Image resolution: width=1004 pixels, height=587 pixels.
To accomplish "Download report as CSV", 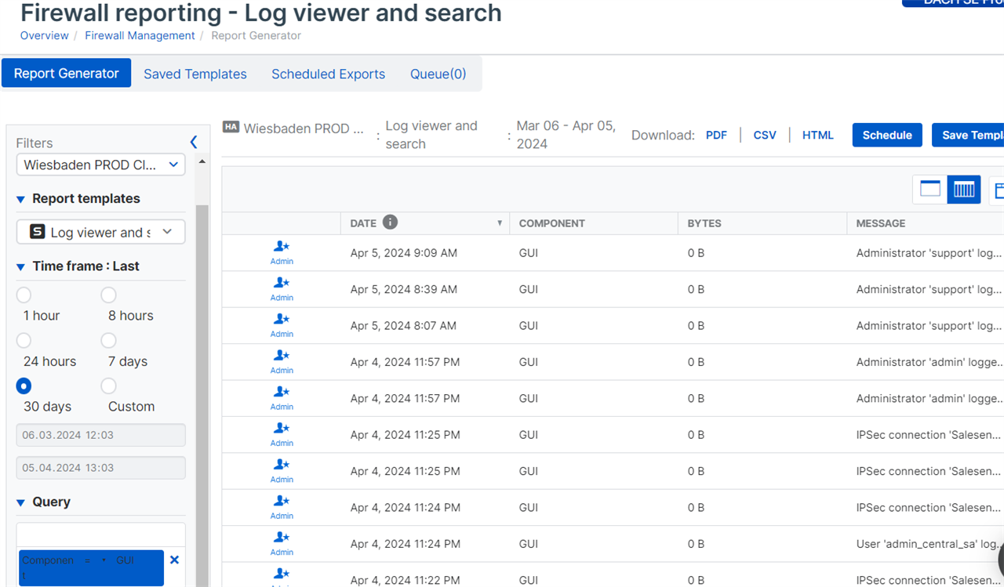I will (x=765, y=135).
